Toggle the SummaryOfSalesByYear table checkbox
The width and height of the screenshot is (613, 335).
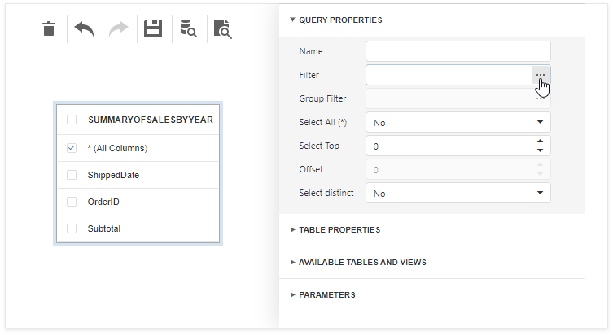point(72,120)
